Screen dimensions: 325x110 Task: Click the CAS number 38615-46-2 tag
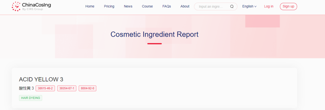(45, 88)
